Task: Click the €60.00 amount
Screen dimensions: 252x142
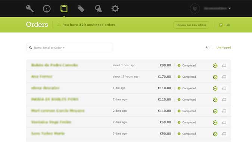Action: click(165, 122)
